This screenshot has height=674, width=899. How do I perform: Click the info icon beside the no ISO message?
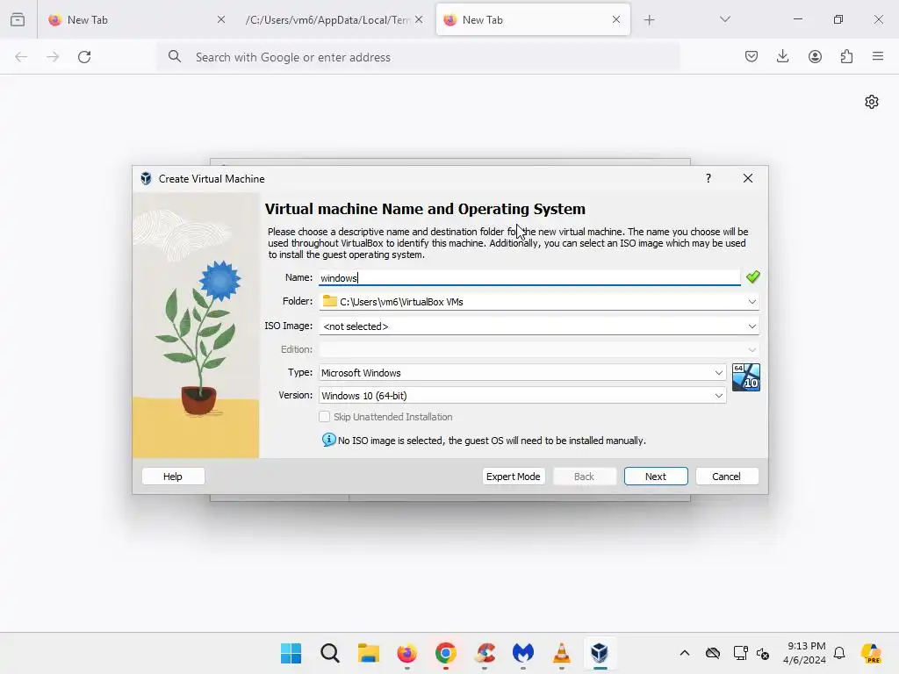pos(328,440)
